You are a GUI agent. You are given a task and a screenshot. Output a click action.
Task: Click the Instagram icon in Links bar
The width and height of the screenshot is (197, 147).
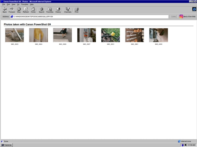click(181, 16)
